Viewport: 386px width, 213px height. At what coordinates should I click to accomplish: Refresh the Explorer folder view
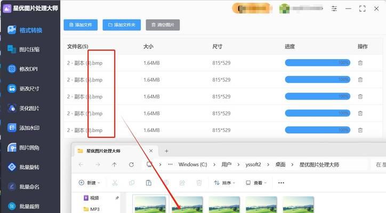pyautogui.click(x=132, y=165)
